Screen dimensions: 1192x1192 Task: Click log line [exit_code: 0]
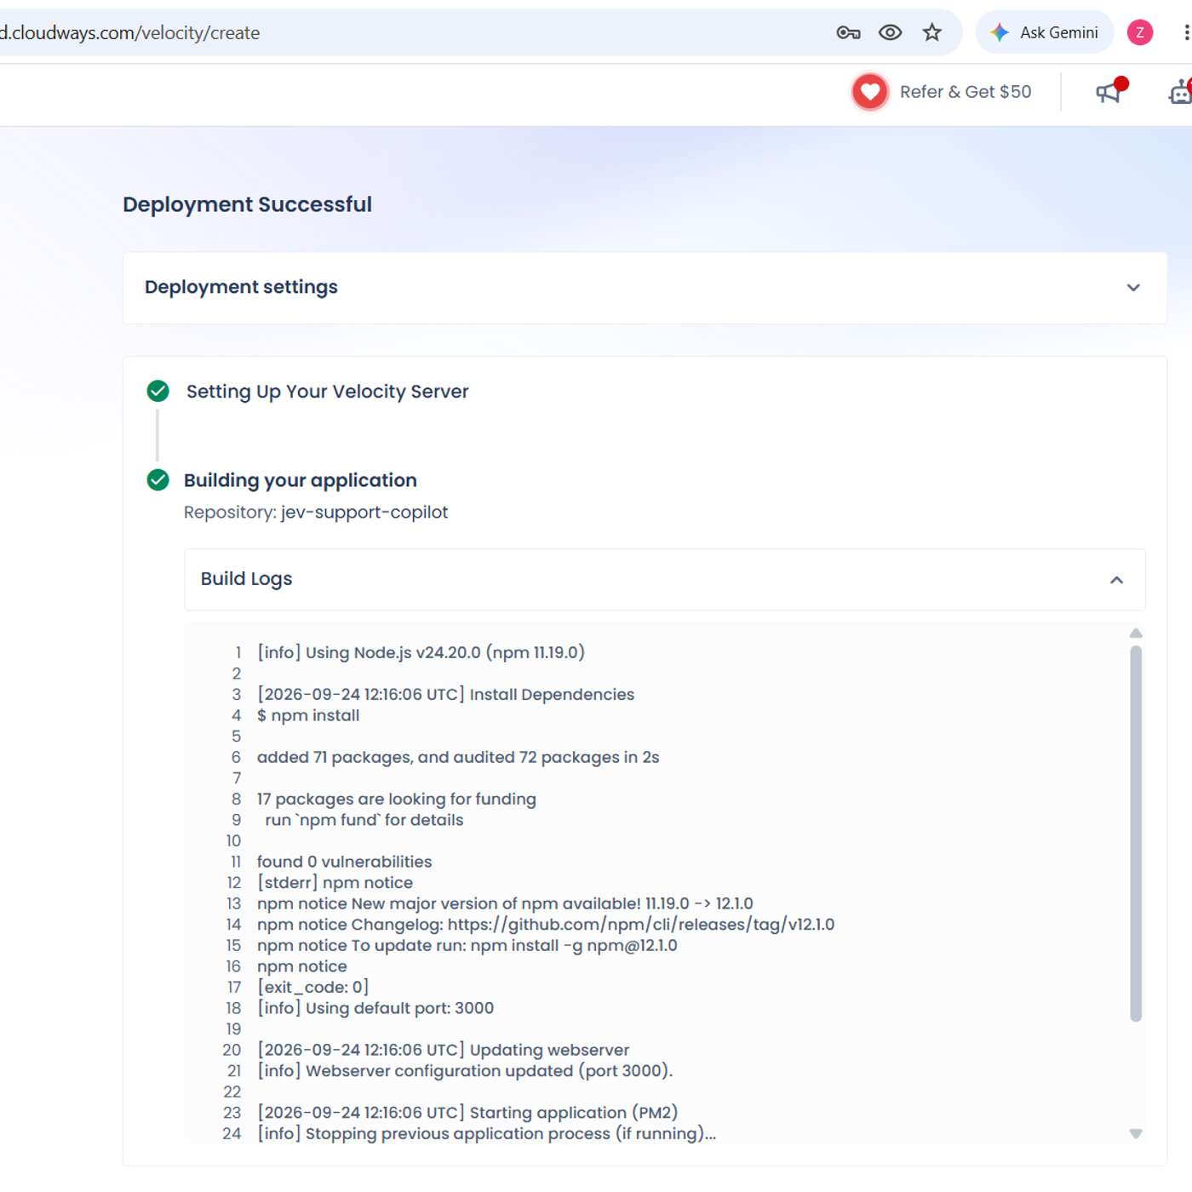[x=312, y=988]
